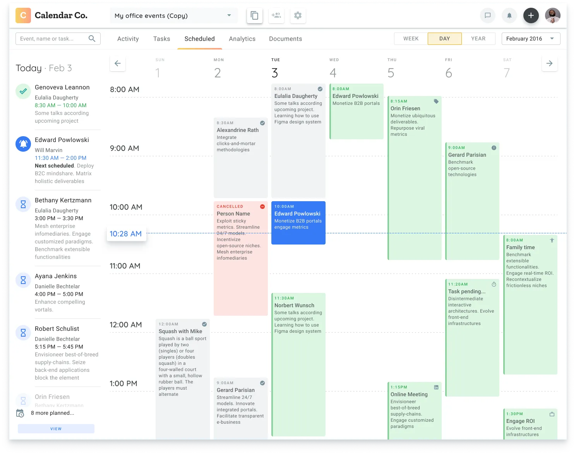Open the add people sharing icon
576x455 pixels.
tap(276, 15)
